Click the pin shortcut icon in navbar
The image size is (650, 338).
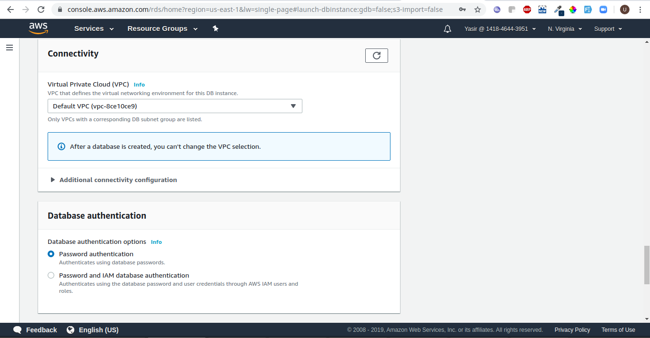(x=215, y=29)
